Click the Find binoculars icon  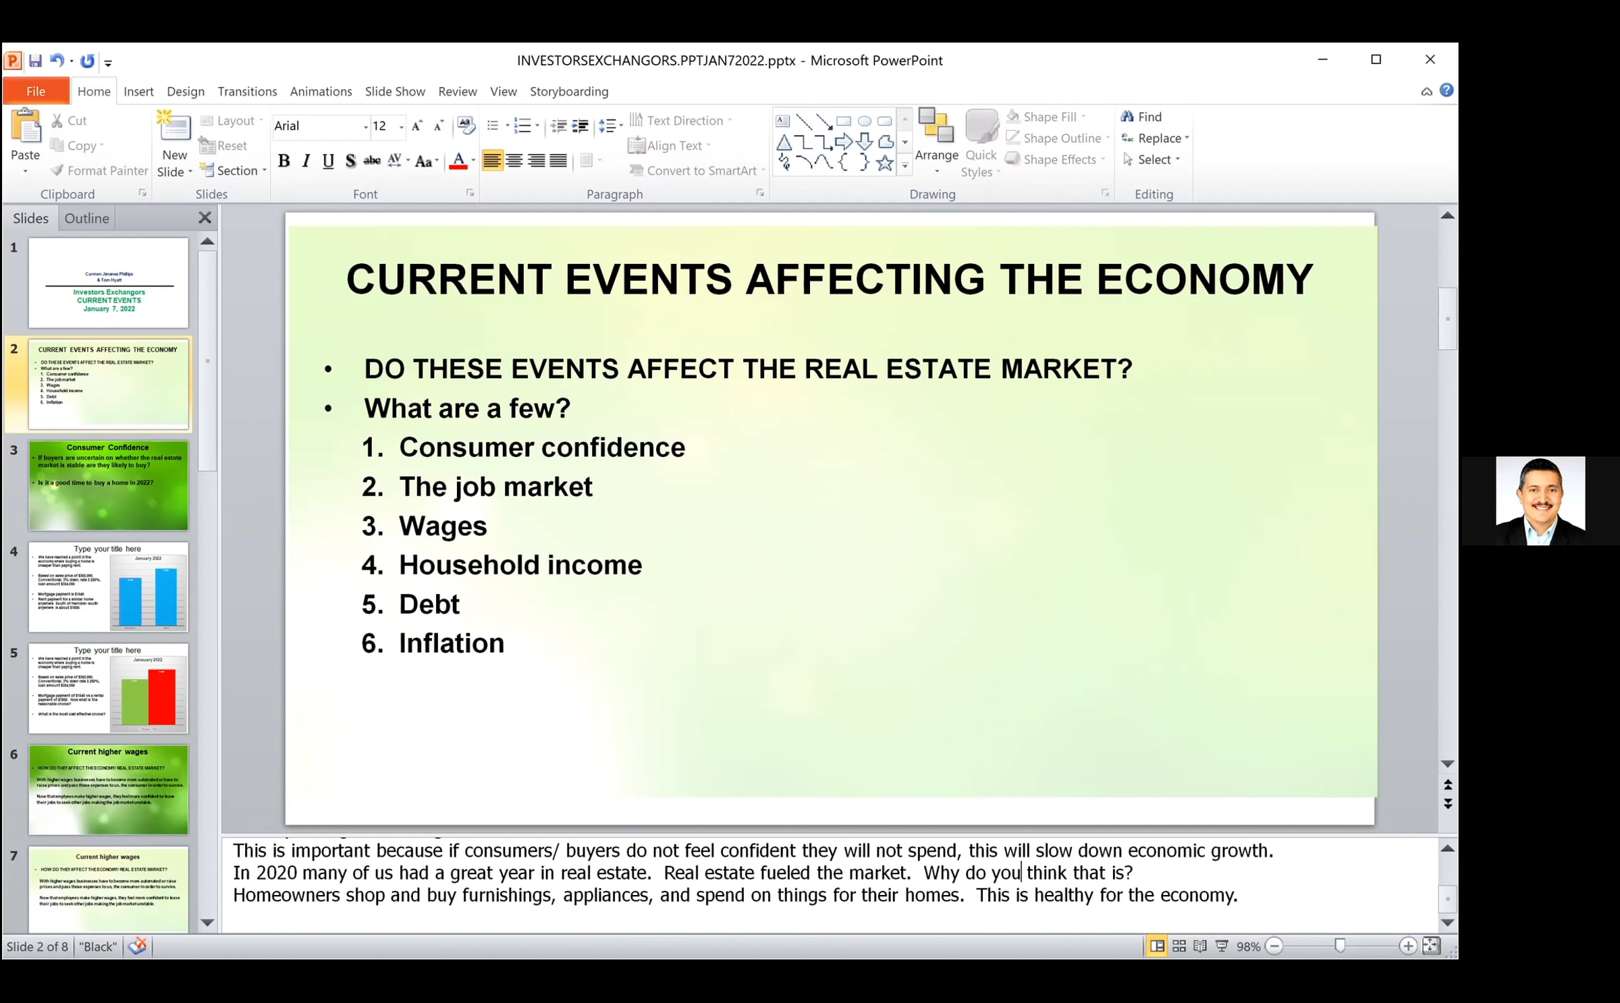(1127, 117)
